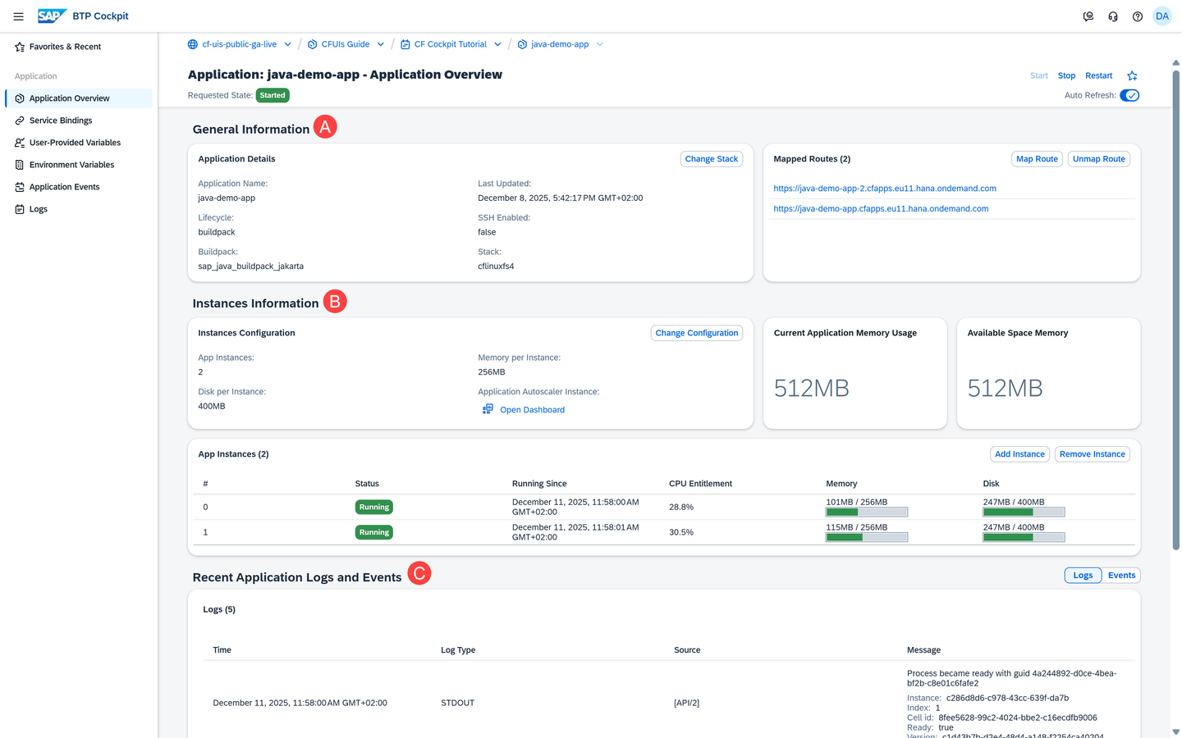Click the Service Bindings link icon
The height and width of the screenshot is (738, 1182).
[20, 121]
